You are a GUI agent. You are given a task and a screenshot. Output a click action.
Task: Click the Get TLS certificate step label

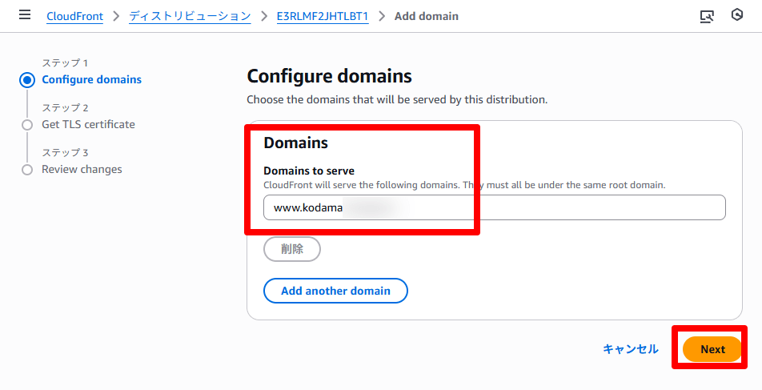click(x=88, y=124)
